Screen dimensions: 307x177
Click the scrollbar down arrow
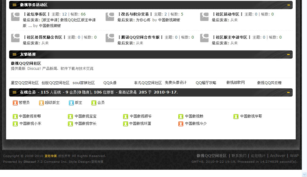304,174
